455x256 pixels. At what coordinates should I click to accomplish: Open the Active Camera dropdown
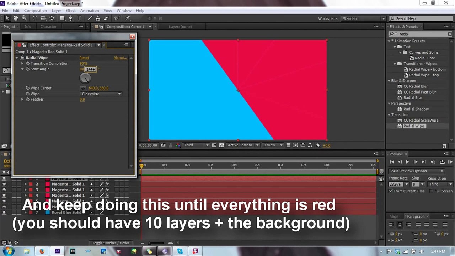243,145
